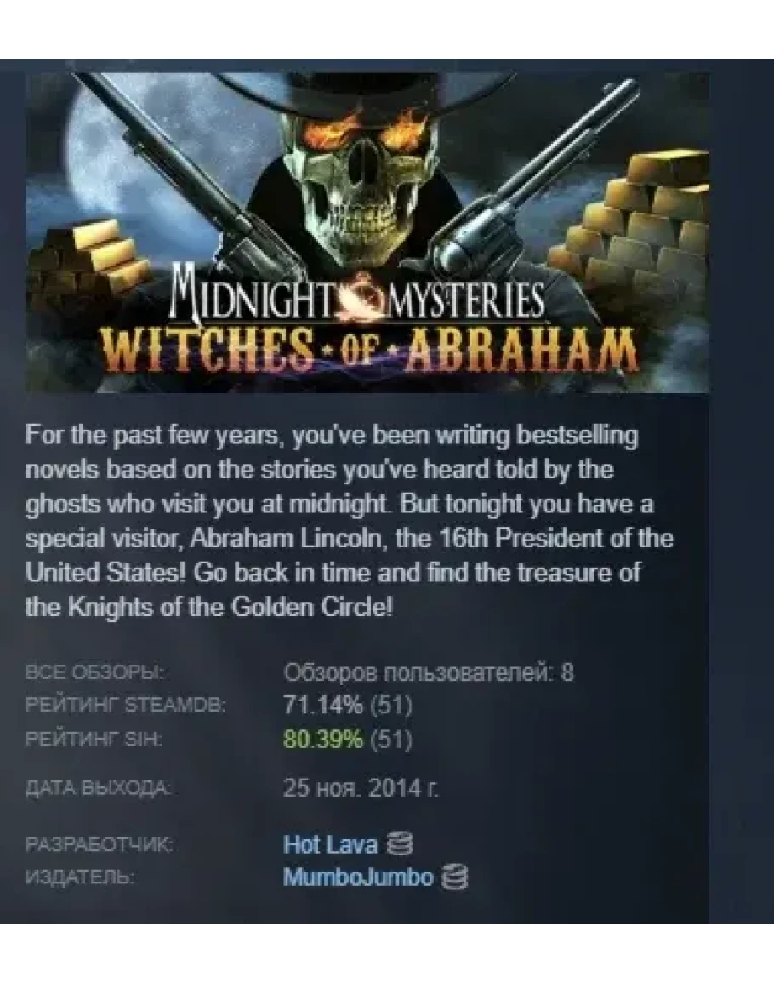Click the РАЗРАБОТЧИК label

[99, 844]
